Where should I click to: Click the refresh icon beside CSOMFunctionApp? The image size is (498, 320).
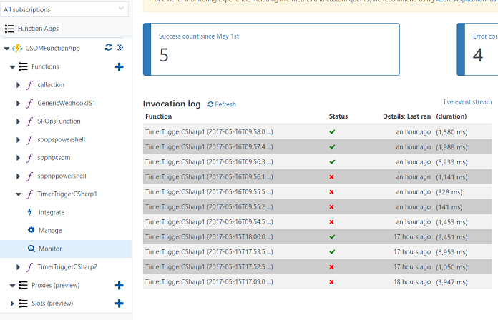pyautogui.click(x=108, y=48)
